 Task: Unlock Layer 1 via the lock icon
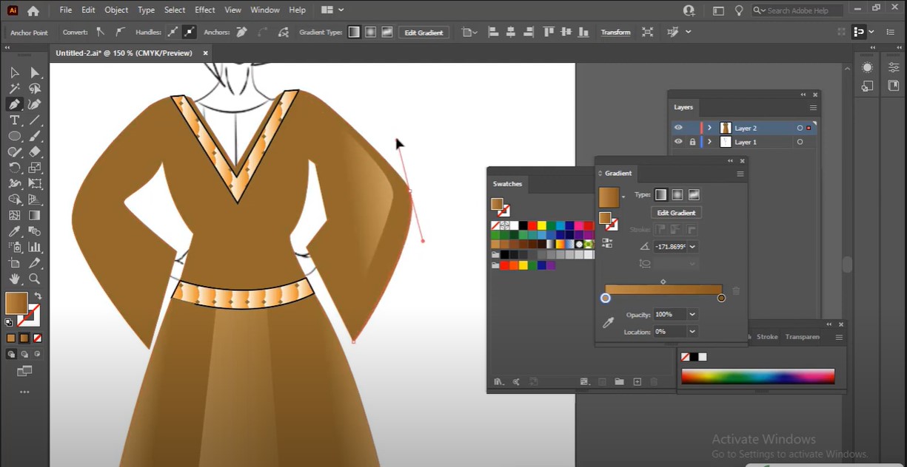692,142
